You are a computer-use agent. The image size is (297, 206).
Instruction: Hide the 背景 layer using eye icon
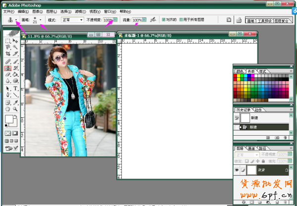(237, 170)
